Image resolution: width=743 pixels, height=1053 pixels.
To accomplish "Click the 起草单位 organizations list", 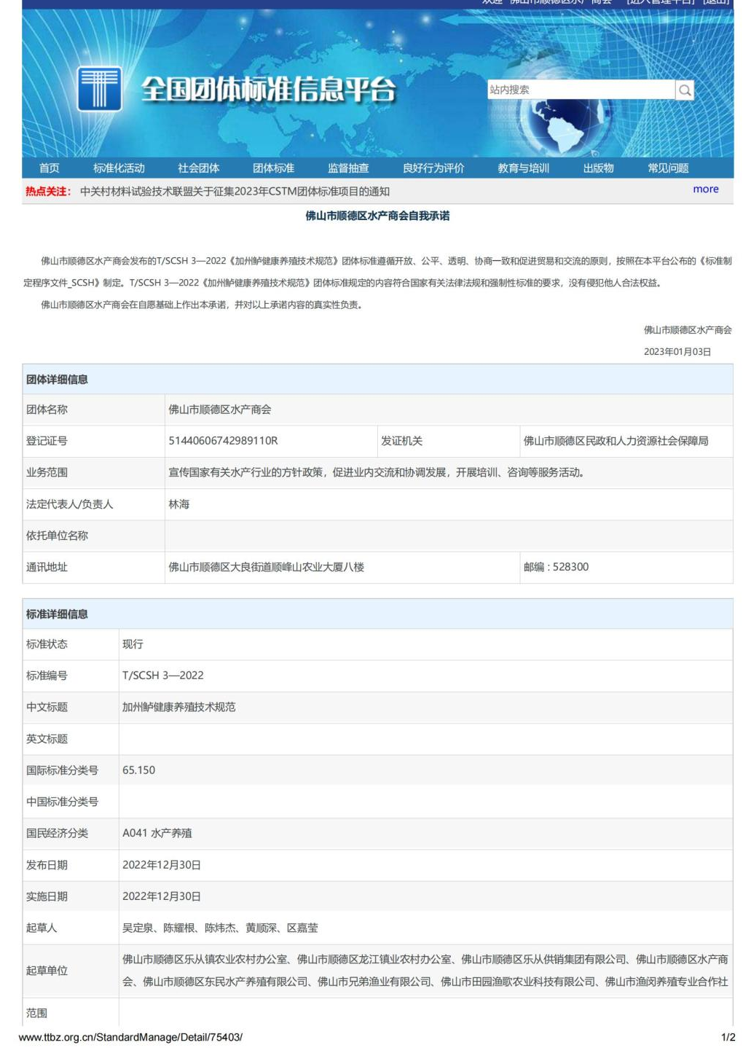I will point(425,971).
